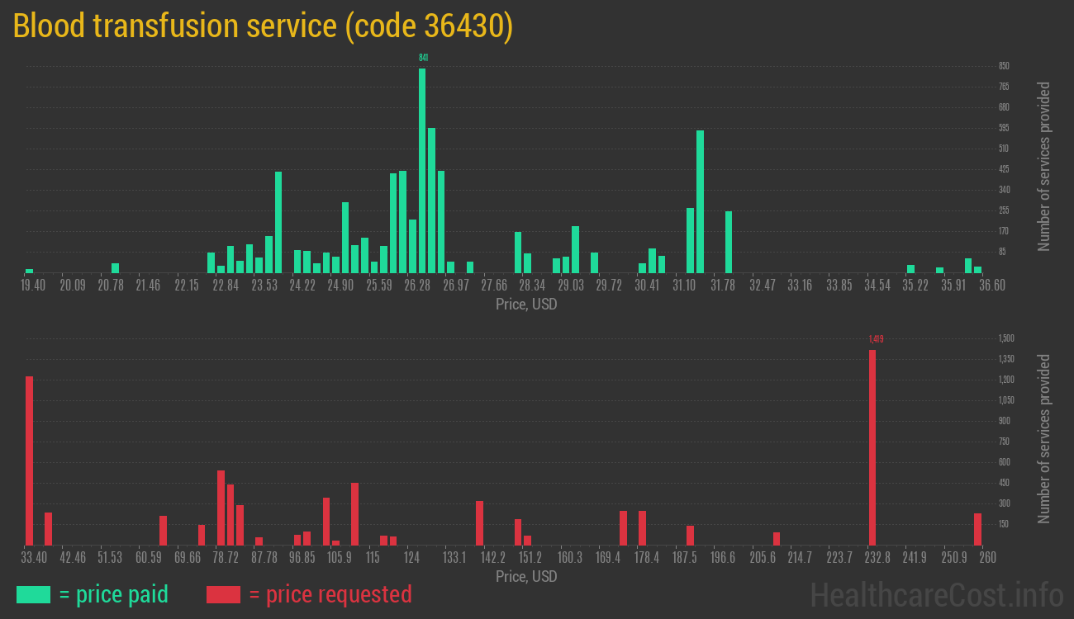Viewport: 1074px width, 619px height.
Task: Click the "= price requested" legend text
Action: pos(329,594)
